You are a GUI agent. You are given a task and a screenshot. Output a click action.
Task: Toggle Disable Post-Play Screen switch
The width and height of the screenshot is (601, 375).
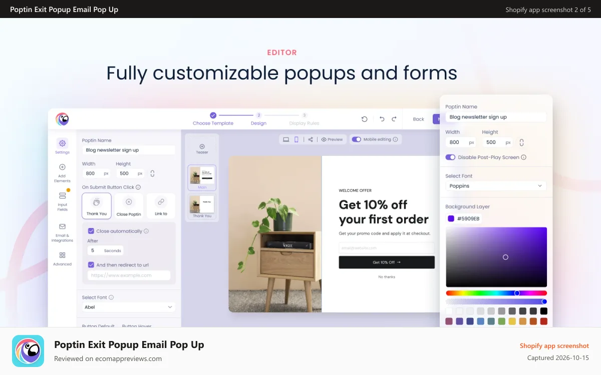(450, 157)
